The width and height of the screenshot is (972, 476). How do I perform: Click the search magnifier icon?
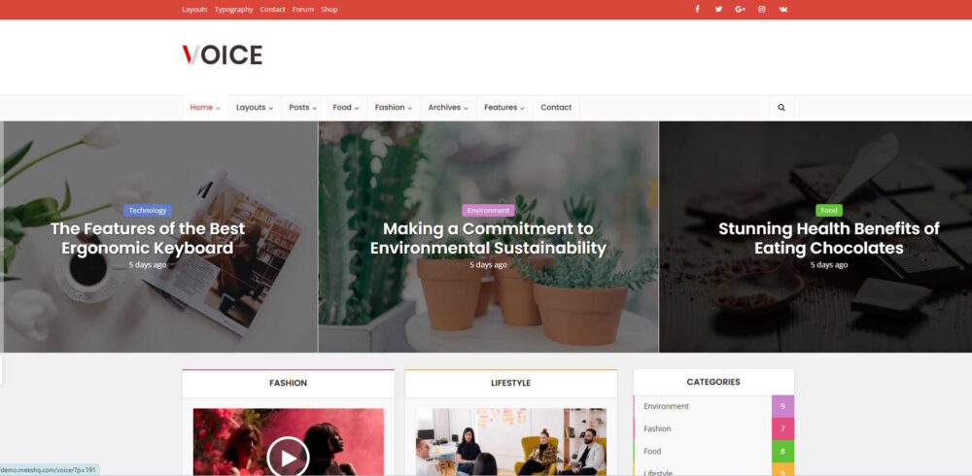[781, 108]
